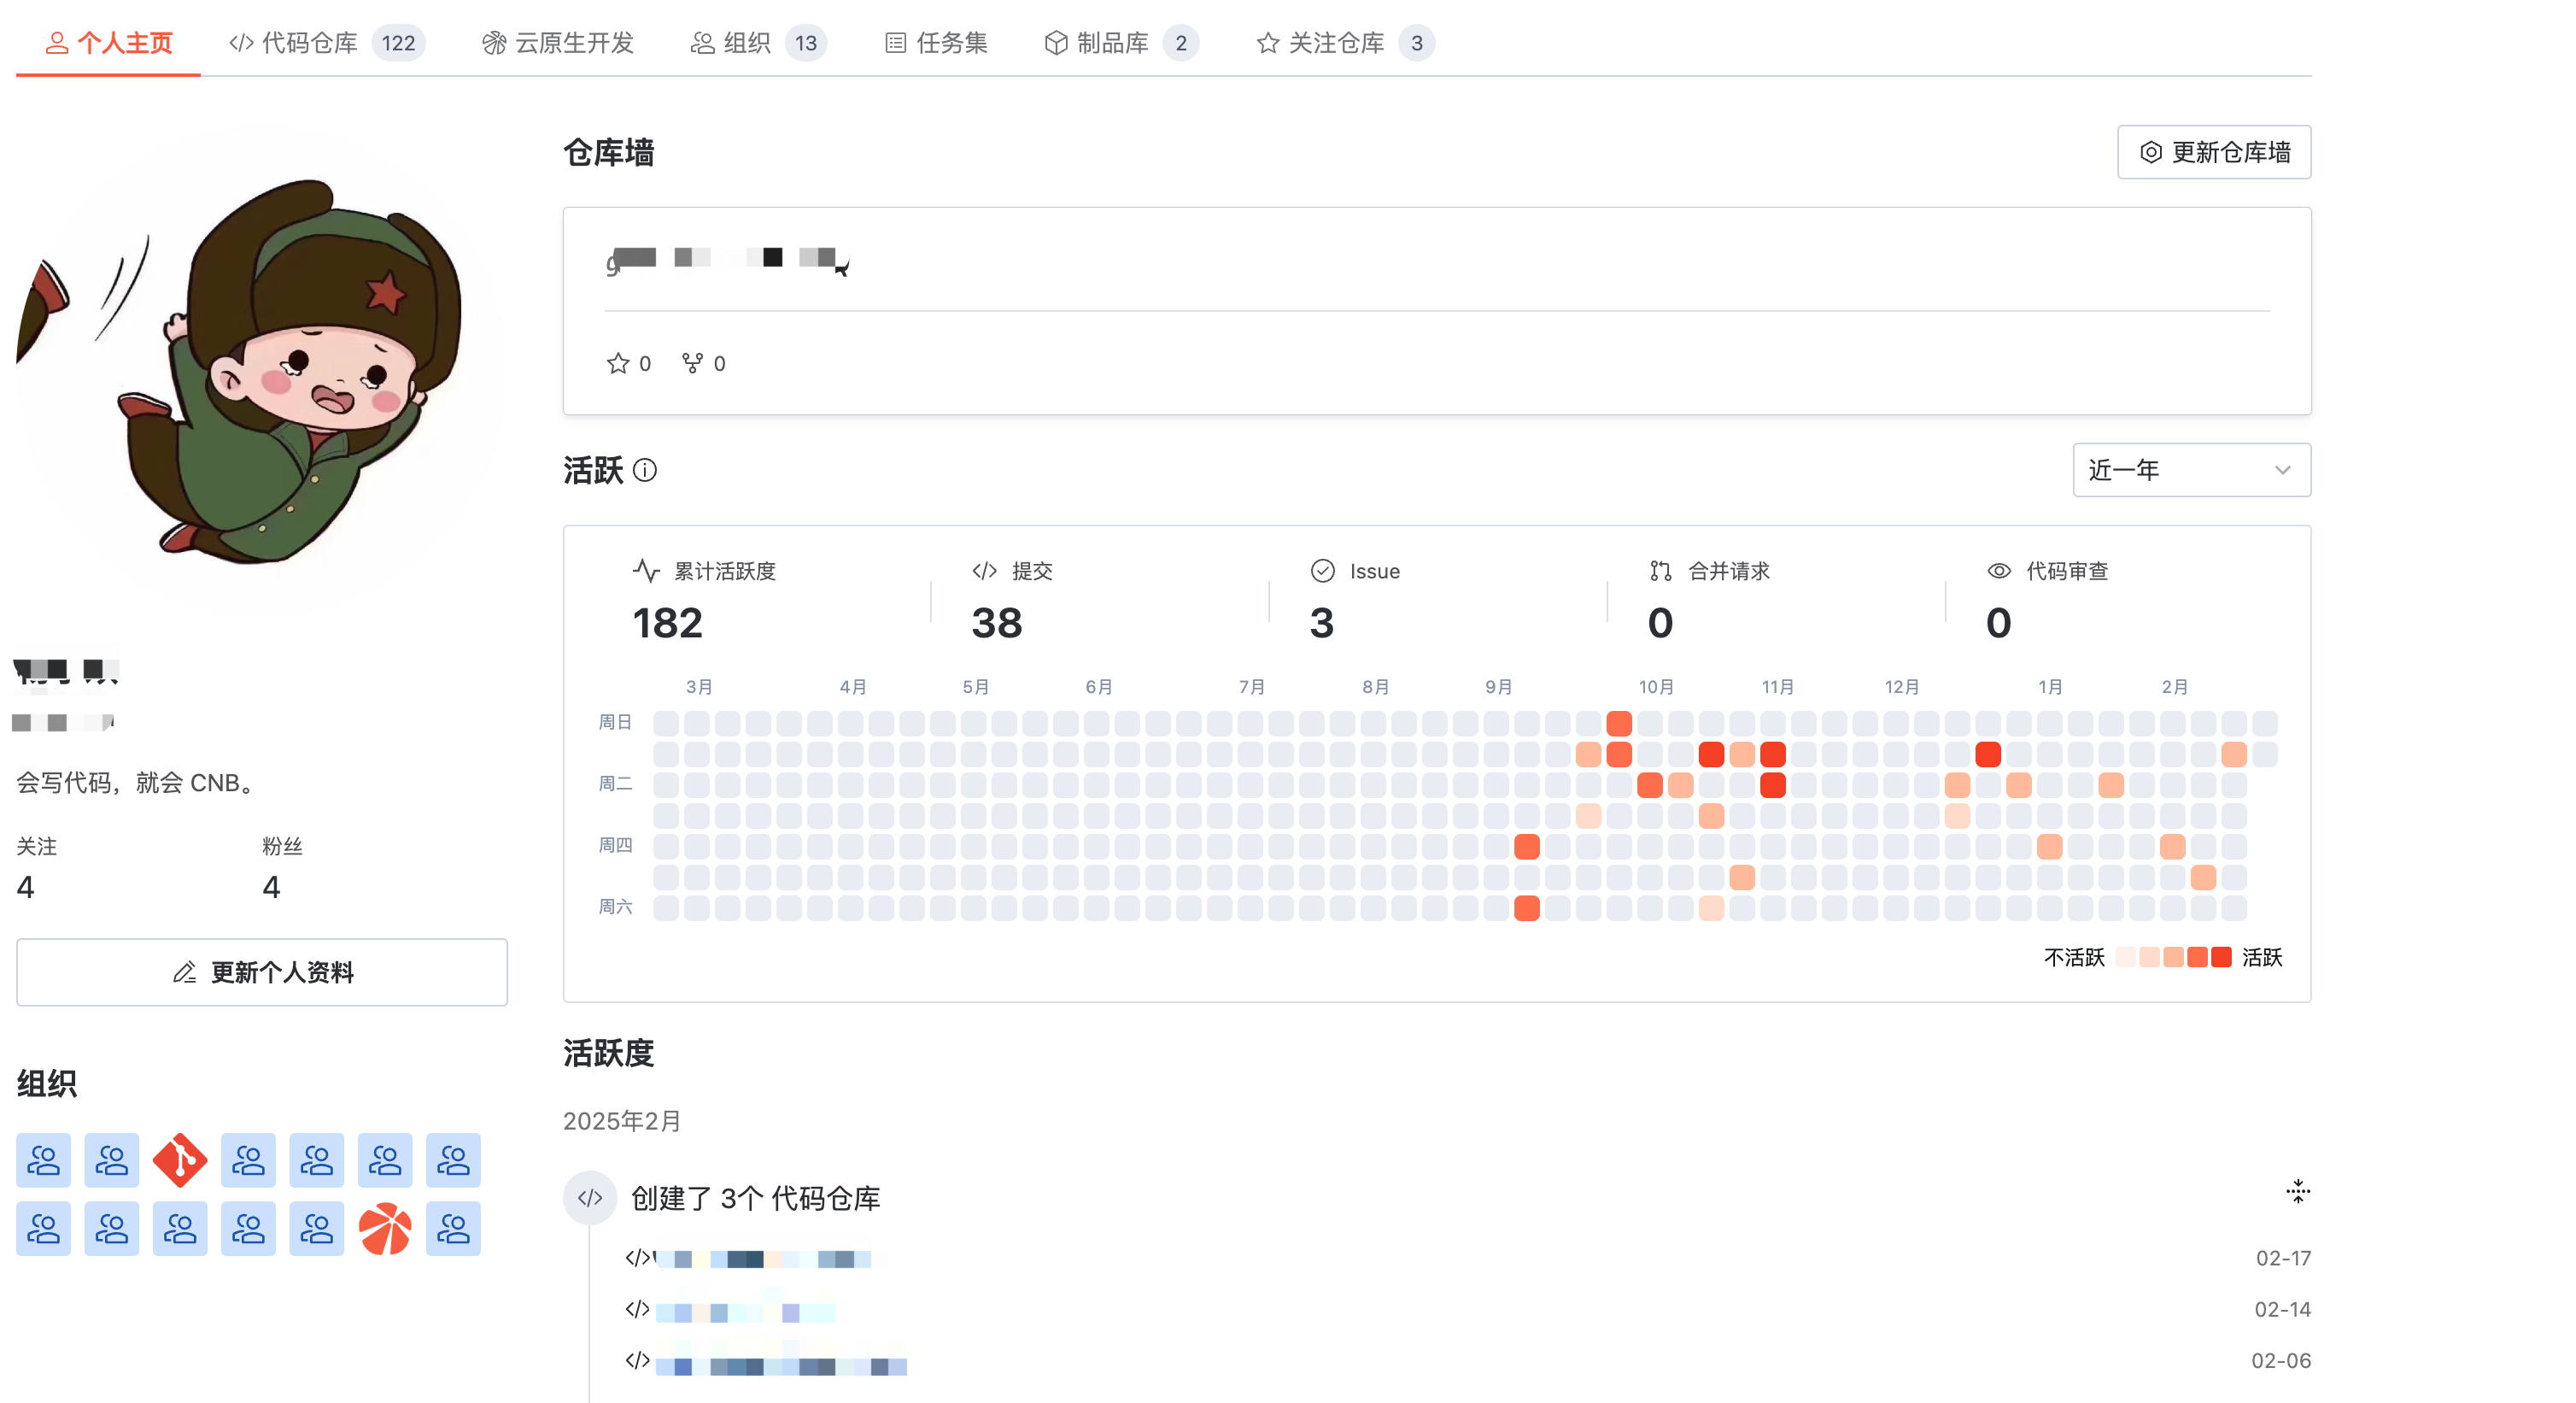This screenshot has width=2576, height=1403.
Task: Click the 02-17 date label
Action: click(x=2283, y=1258)
